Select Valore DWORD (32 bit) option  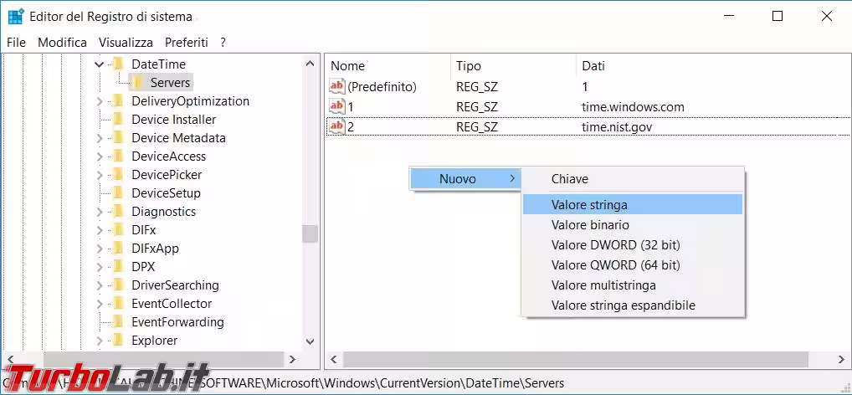(615, 245)
